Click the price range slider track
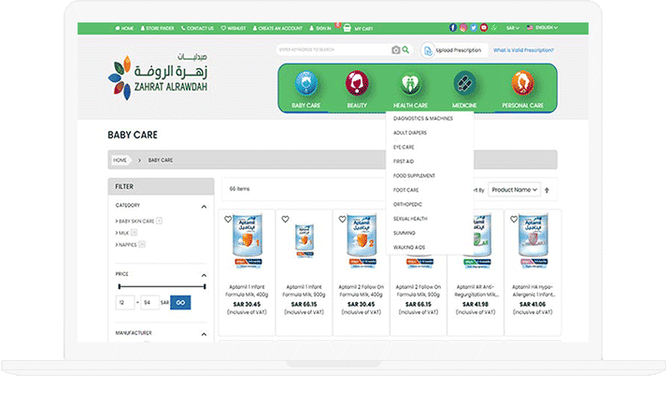Image resolution: width=668 pixels, height=402 pixels. coord(162,287)
